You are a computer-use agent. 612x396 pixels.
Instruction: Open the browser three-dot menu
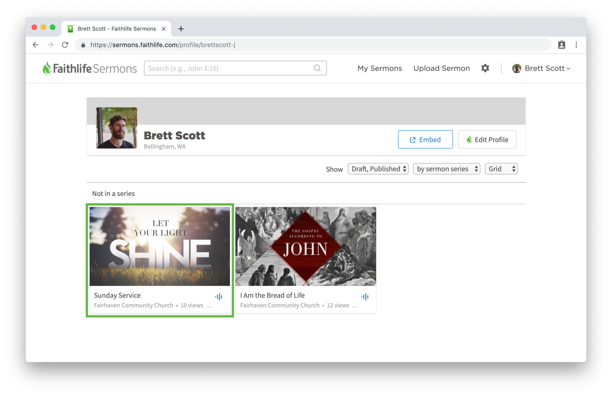point(576,45)
